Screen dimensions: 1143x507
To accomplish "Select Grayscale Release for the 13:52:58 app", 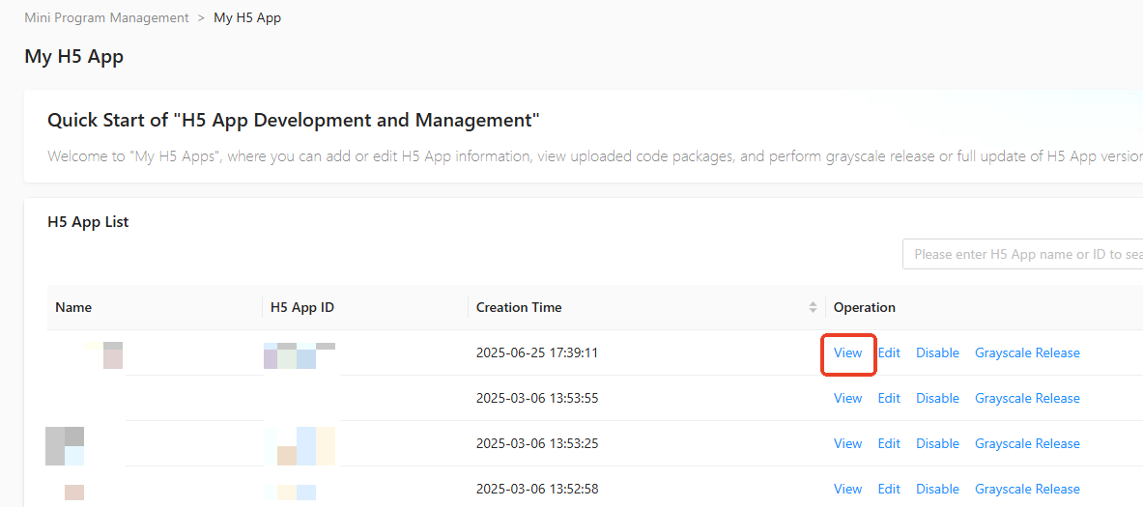I will click(1027, 489).
